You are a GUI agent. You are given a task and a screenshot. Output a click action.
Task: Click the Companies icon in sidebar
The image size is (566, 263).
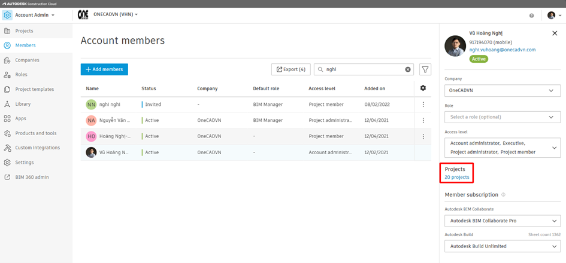(x=7, y=60)
